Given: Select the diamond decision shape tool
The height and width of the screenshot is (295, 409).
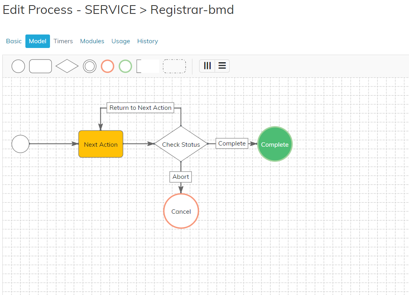Looking at the screenshot, I should coord(67,66).
